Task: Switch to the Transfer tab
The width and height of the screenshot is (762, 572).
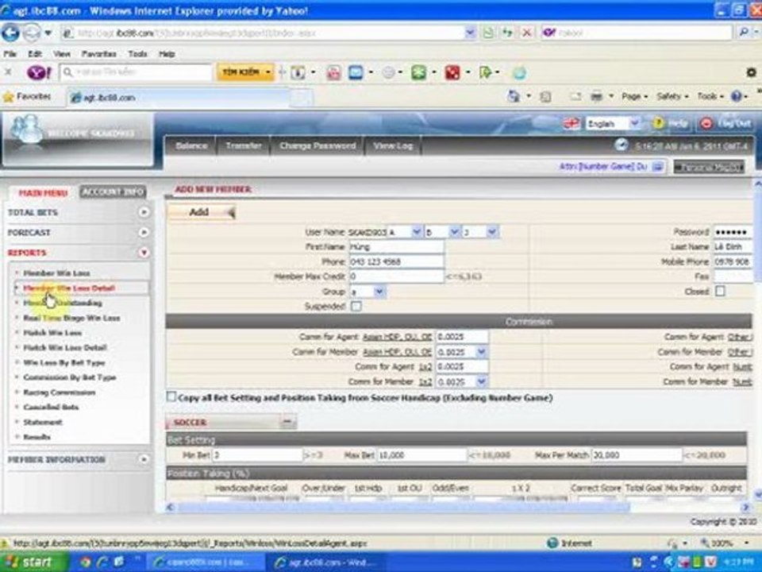Action: point(244,145)
